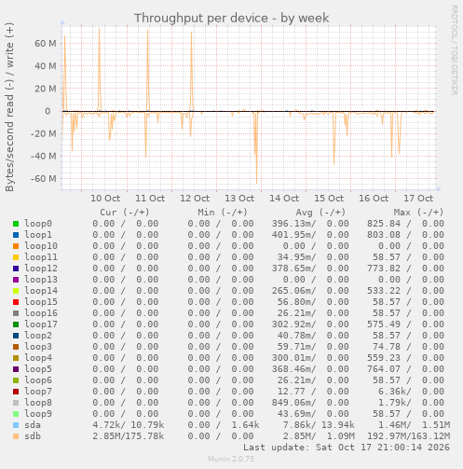
Task: Click the 'loop16' legend label
Action: click(41, 313)
